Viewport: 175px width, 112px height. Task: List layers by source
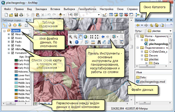click(x=10, y=25)
